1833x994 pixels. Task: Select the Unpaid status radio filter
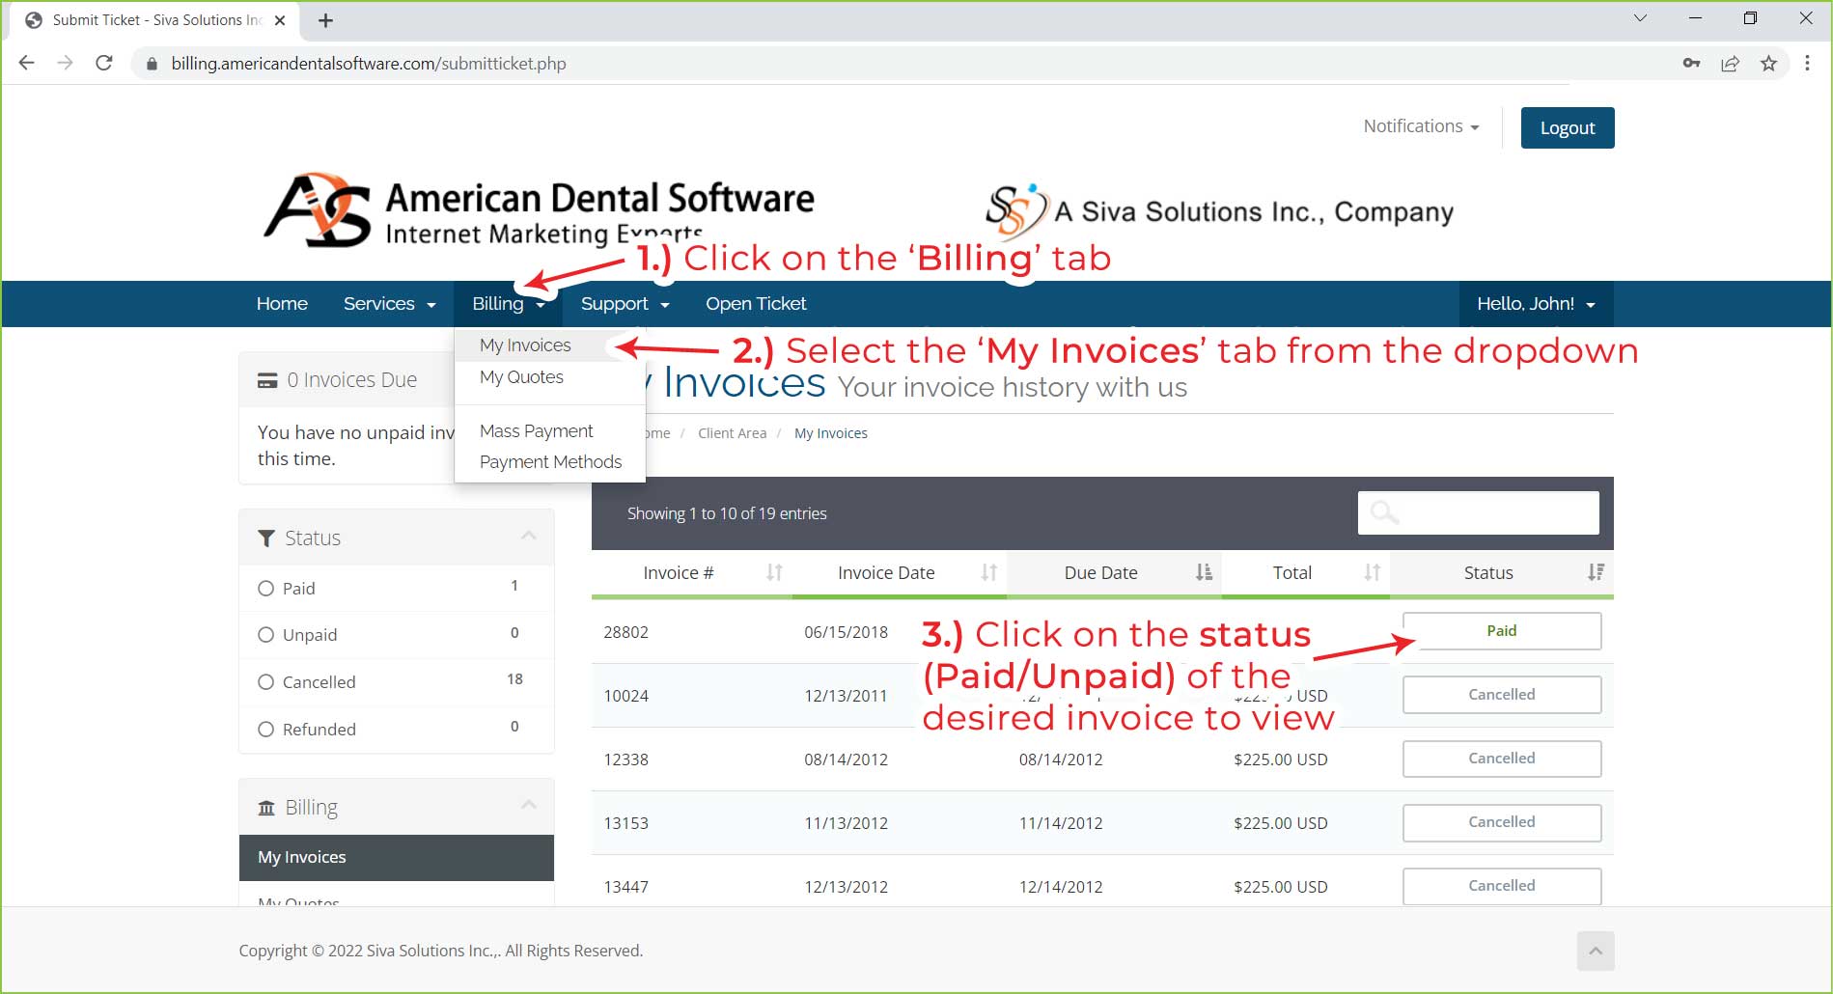[x=266, y=635]
